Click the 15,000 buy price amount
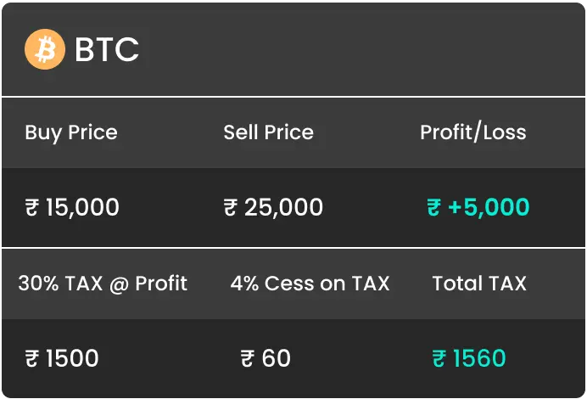 click(x=83, y=207)
